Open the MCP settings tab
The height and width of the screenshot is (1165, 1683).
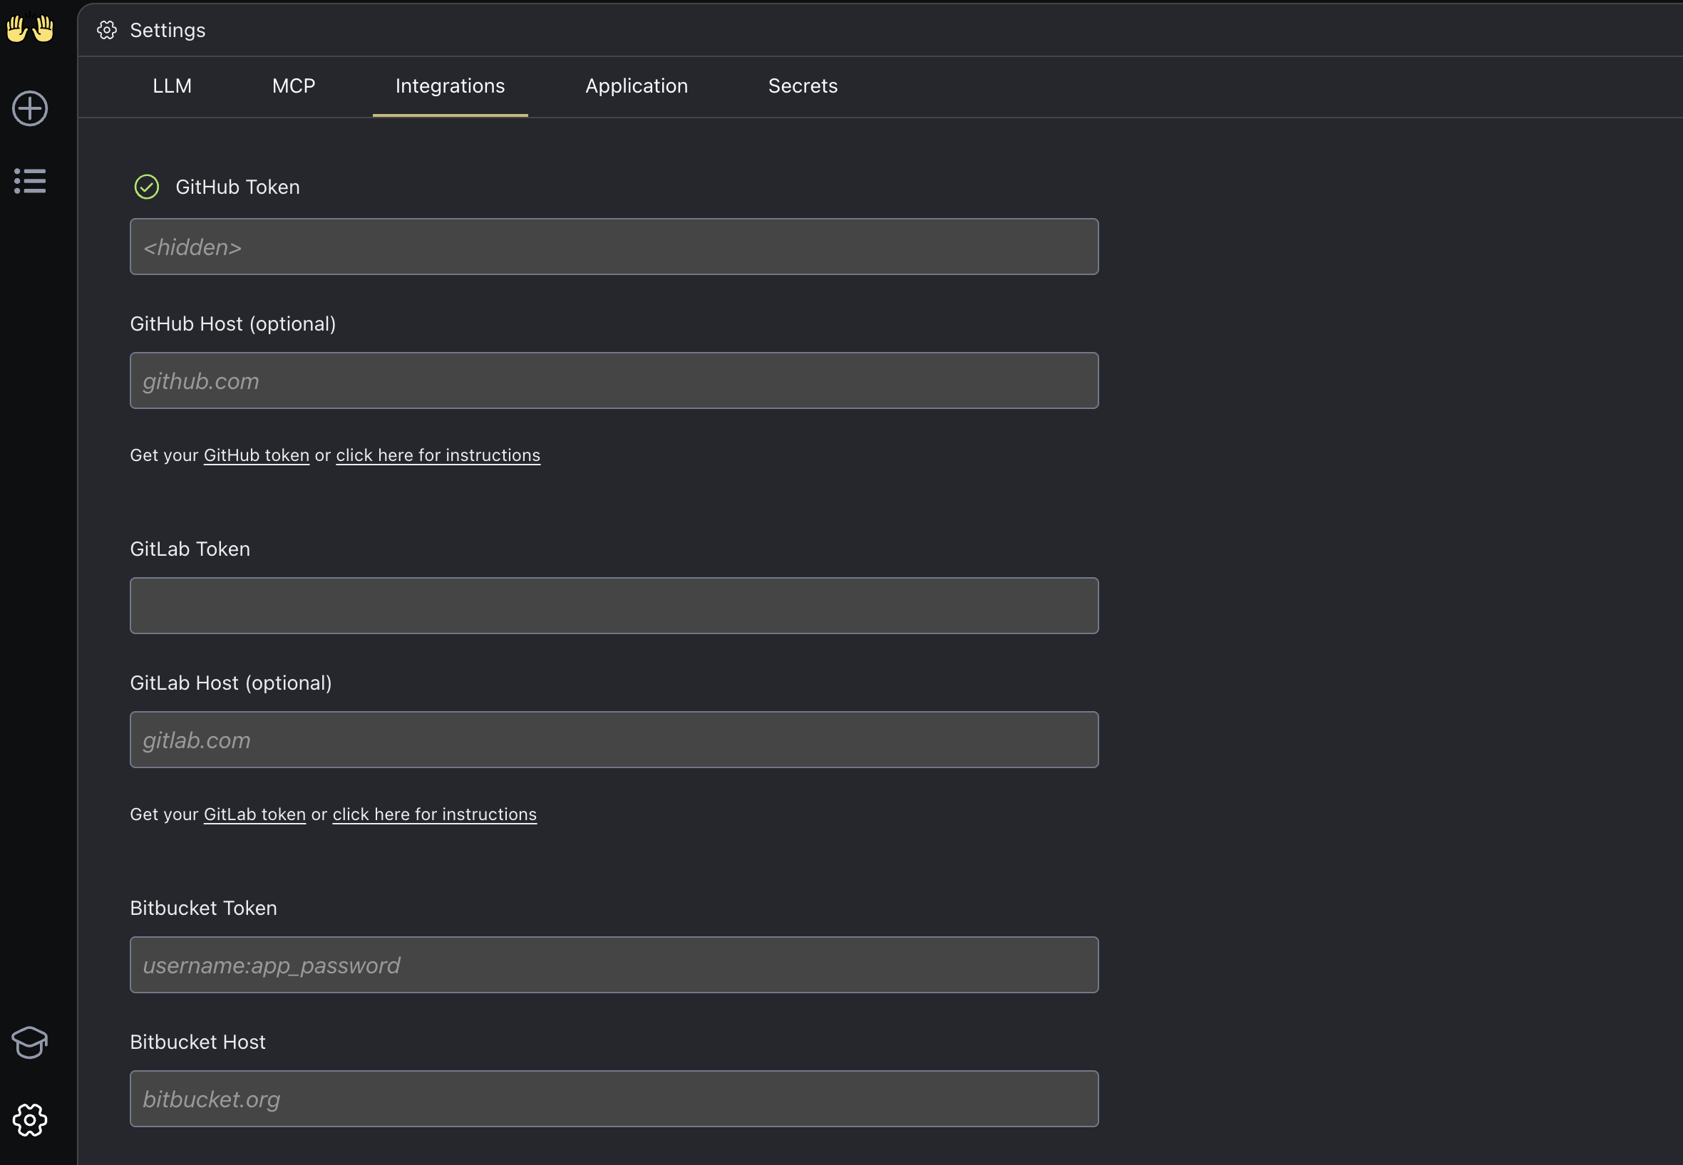pos(293,86)
